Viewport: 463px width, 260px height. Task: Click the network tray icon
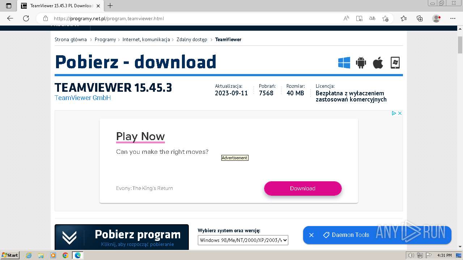tap(420, 255)
